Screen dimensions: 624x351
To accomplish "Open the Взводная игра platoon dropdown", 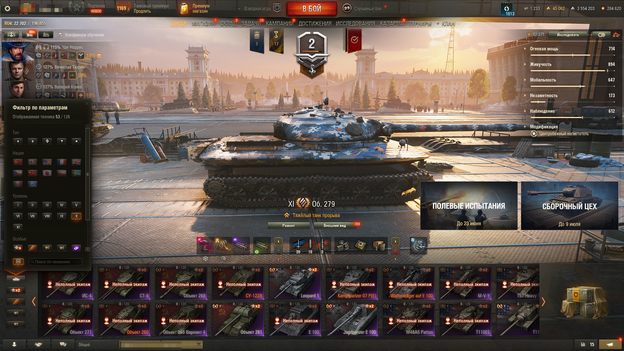I will 259,8.
